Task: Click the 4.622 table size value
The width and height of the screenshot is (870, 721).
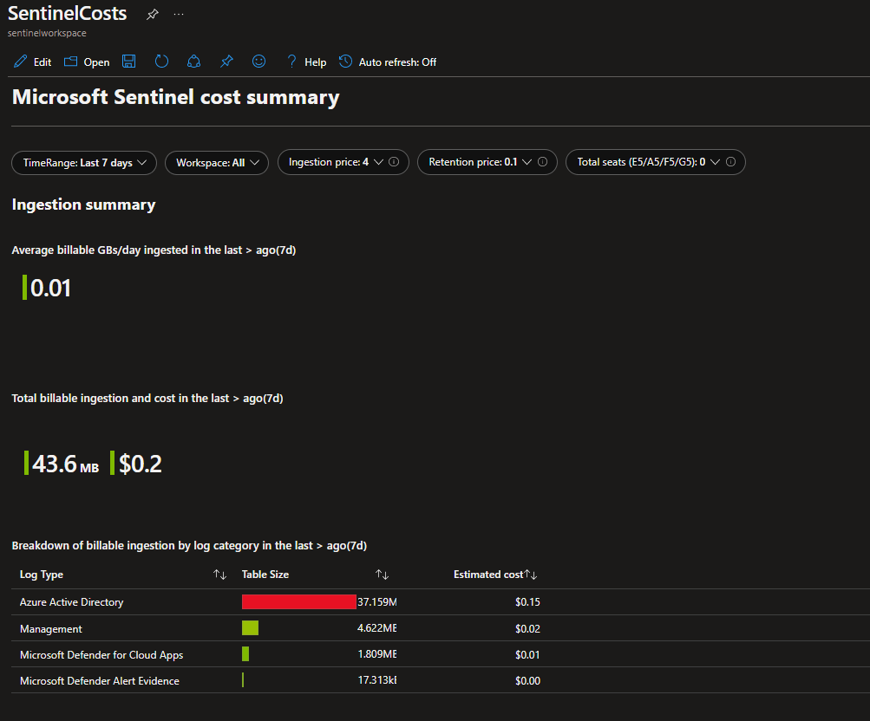Action: (377, 628)
